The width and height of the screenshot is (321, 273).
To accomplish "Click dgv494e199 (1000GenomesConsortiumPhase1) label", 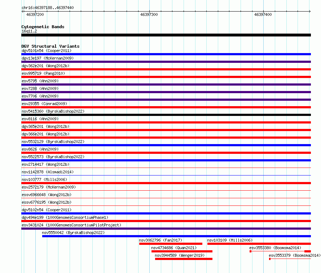I will (65, 217).
